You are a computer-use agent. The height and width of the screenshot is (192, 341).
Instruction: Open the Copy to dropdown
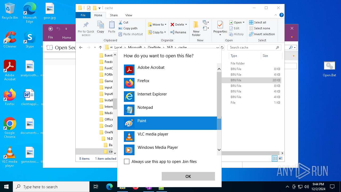click(x=157, y=32)
